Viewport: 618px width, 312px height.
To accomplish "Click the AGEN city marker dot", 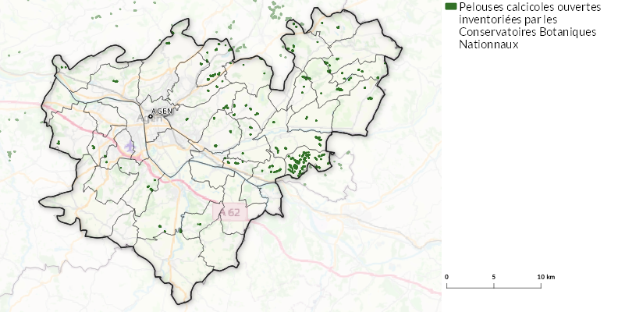I will click(150, 116).
